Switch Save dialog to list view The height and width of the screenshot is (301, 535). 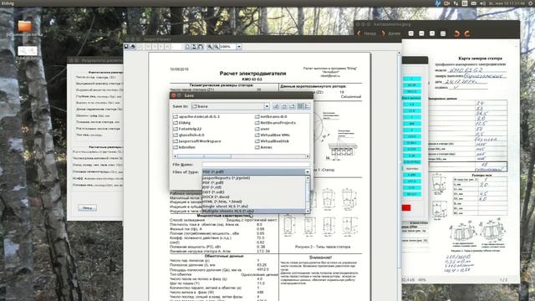pos(301,106)
